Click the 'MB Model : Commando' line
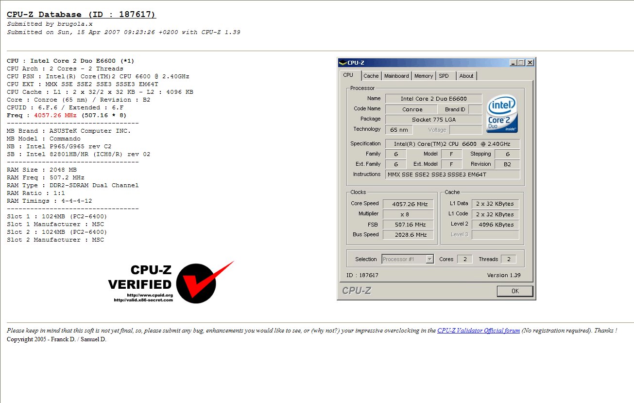Viewport: 634px width, 403px height. [x=44, y=139]
